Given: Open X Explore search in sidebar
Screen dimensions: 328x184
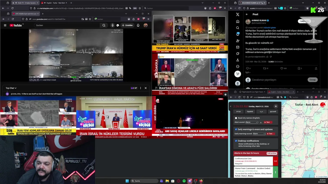Looking at the screenshot, I should [x=238, y=28].
